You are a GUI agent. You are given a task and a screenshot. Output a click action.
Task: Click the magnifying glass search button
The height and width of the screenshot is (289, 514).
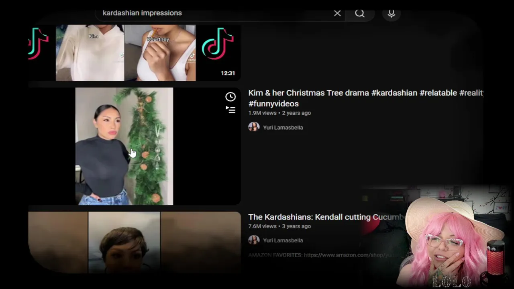360,13
